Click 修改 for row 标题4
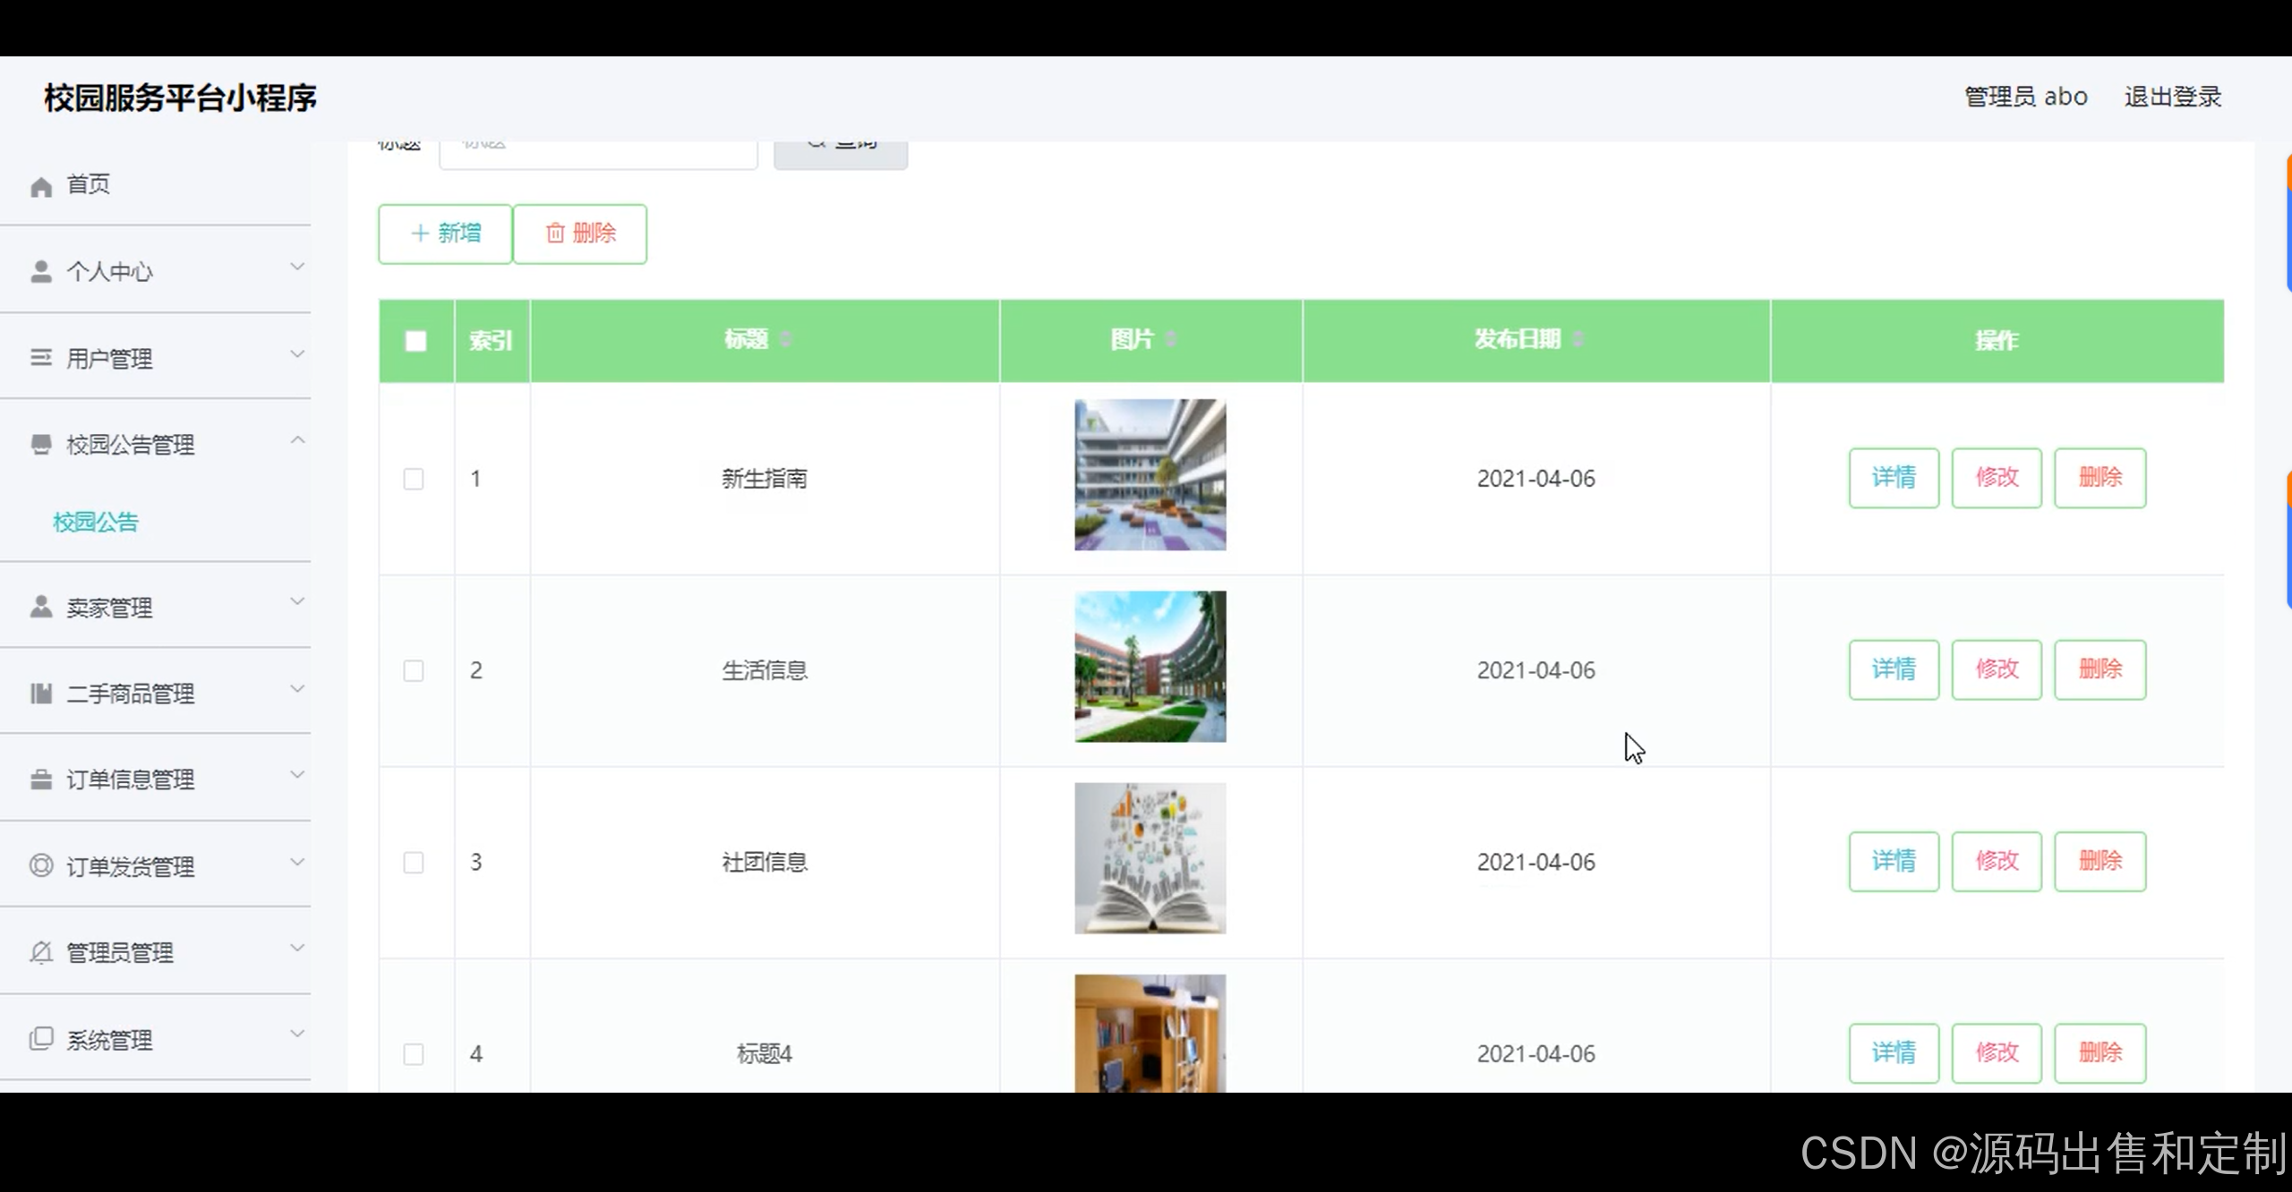Image resolution: width=2292 pixels, height=1192 pixels. [x=1997, y=1052]
